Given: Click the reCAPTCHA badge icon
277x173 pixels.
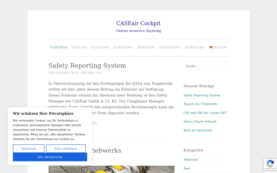Looking at the screenshot, I should (270, 164).
